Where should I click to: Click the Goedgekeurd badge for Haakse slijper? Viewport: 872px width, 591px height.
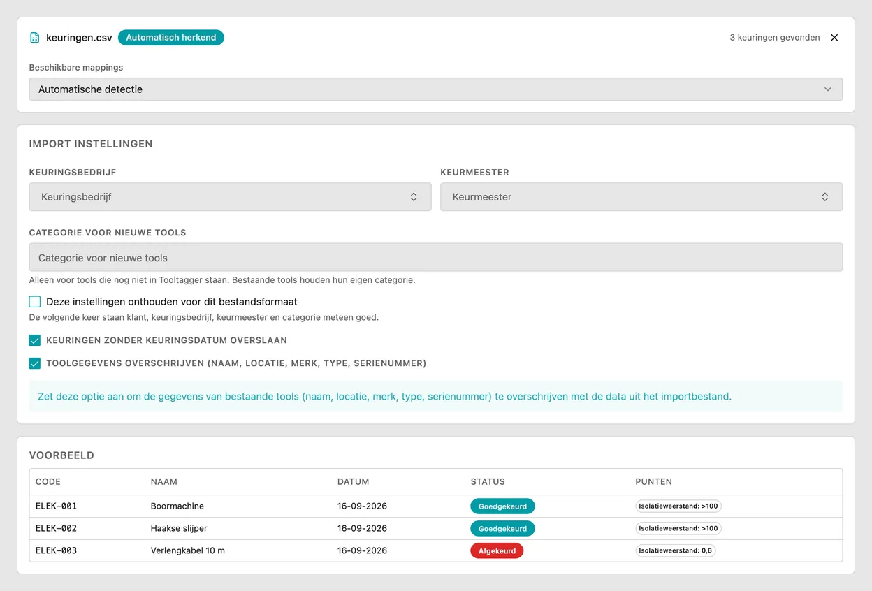[503, 529]
